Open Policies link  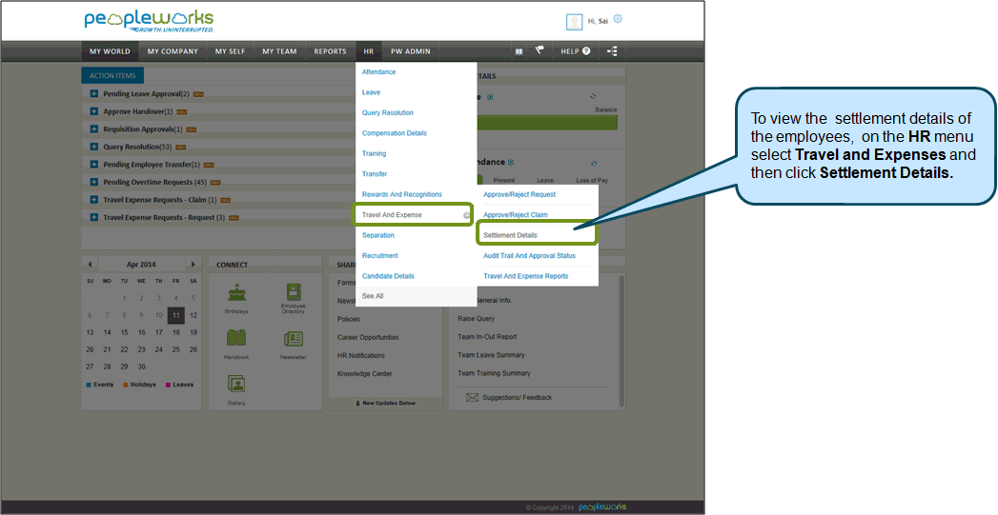click(x=349, y=319)
